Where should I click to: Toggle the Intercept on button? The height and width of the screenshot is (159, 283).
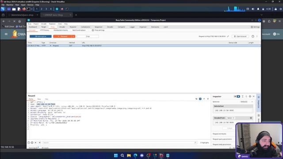click(x=41, y=36)
